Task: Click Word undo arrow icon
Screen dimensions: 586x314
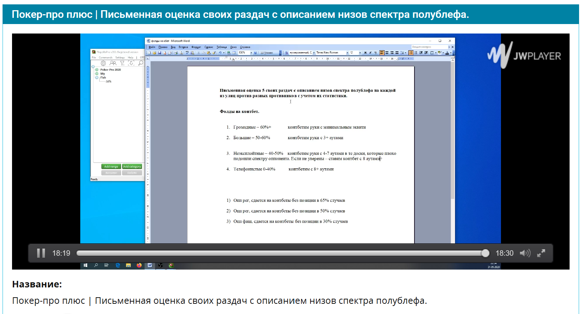Action: [x=220, y=53]
